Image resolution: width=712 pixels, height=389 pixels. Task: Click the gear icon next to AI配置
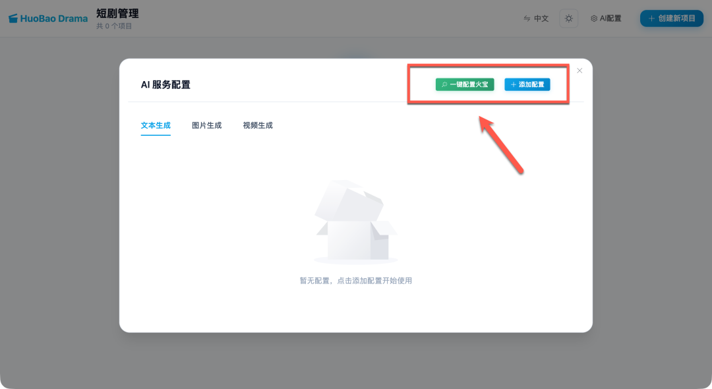[594, 18]
